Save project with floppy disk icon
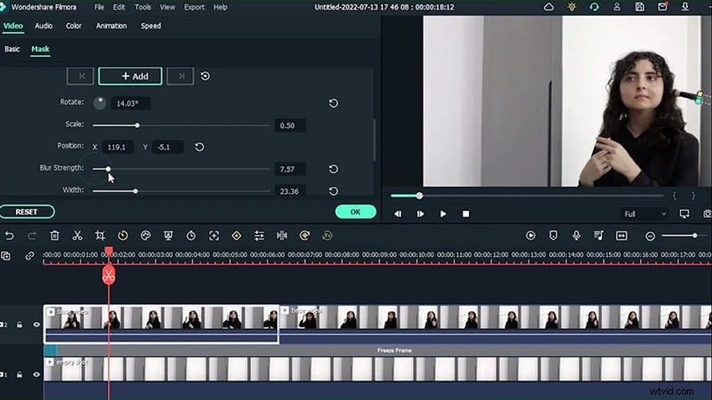 (x=639, y=7)
